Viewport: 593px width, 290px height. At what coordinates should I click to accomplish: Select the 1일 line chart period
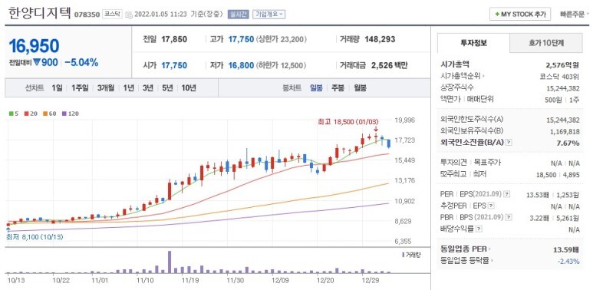coord(57,88)
